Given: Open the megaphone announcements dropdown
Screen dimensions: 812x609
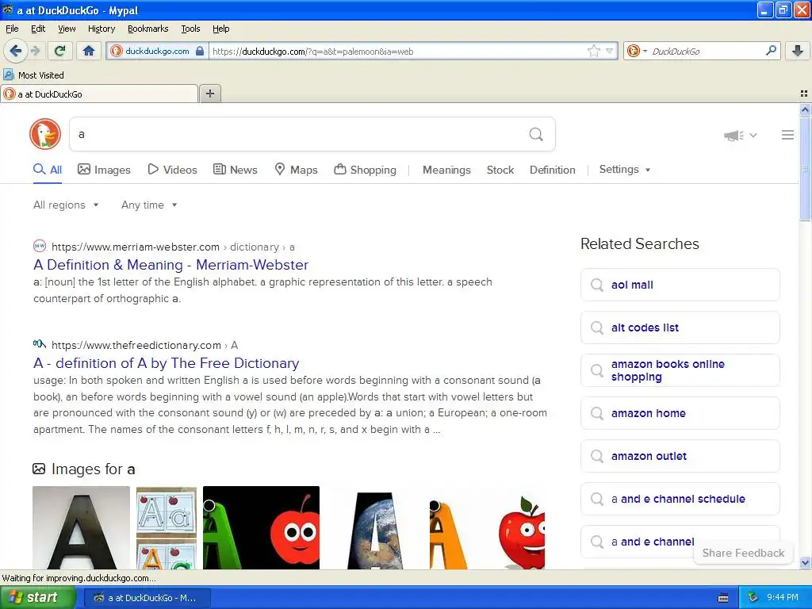Looking at the screenshot, I should pyautogui.click(x=740, y=135).
